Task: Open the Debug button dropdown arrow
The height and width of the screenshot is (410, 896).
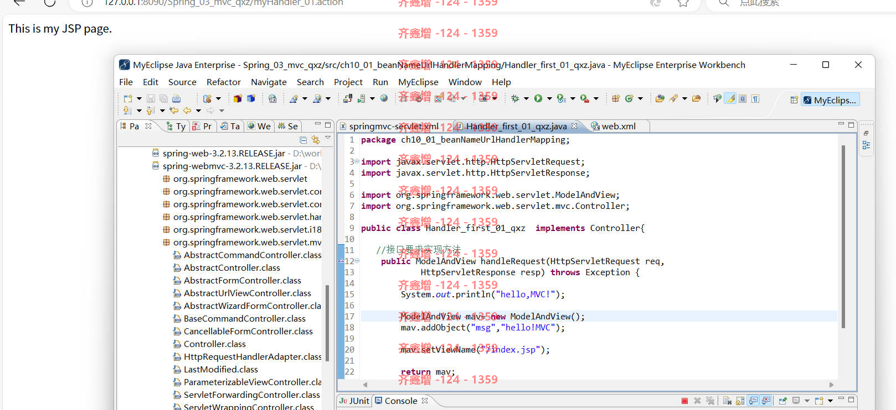Action: click(x=526, y=99)
